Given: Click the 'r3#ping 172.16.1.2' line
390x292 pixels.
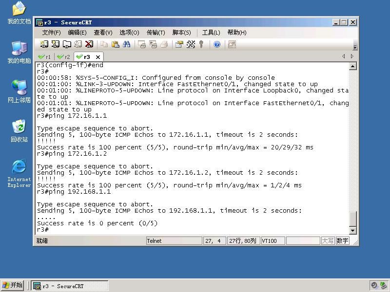Looking at the screenshot, I should 72,154.
